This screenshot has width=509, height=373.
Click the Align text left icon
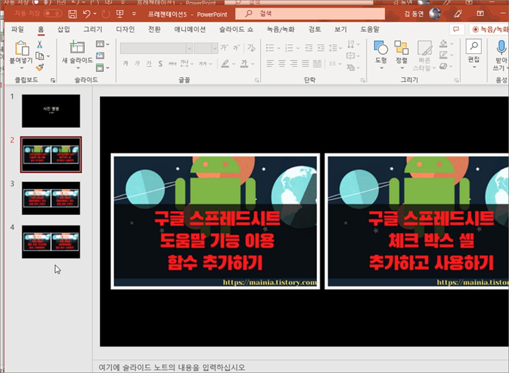click(270, 63)
